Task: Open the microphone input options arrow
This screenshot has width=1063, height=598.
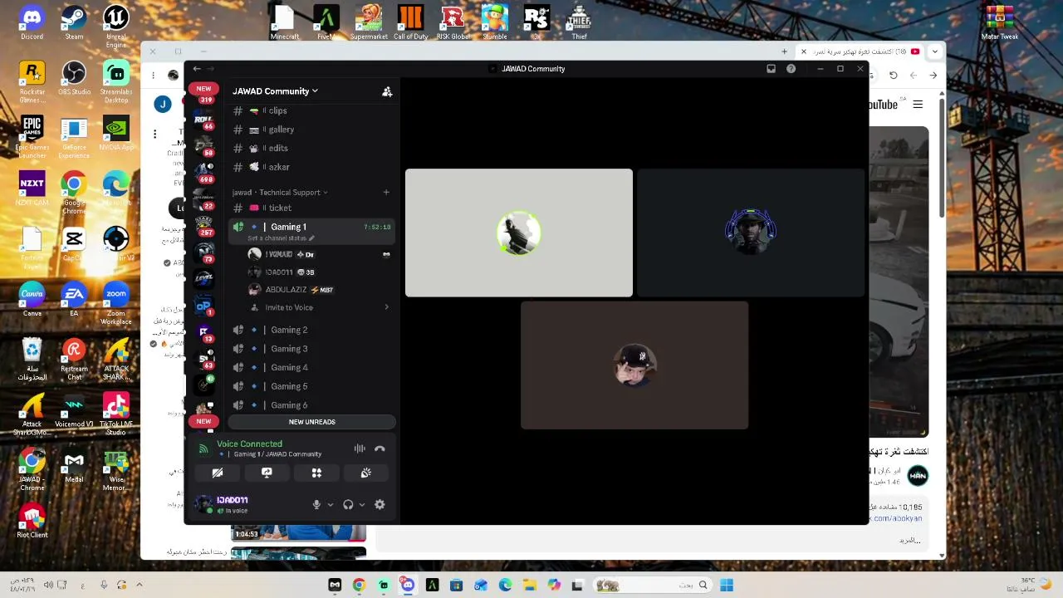Action: pos(330,504)
